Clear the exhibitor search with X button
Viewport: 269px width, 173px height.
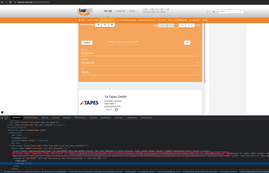(187, 43)
